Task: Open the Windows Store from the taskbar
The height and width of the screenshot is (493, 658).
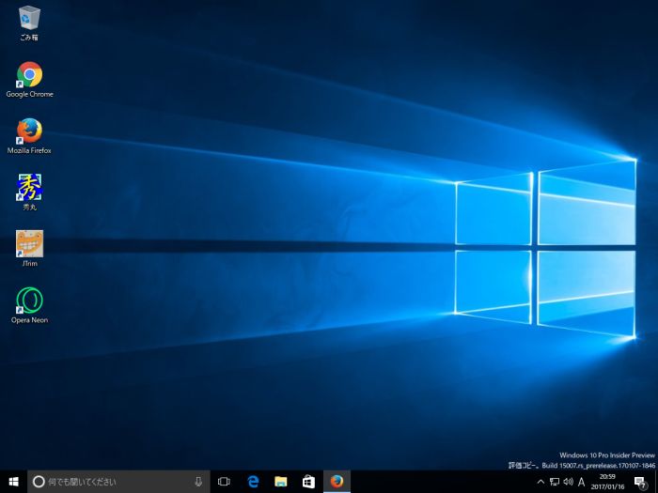Action: tap(308, 482)
